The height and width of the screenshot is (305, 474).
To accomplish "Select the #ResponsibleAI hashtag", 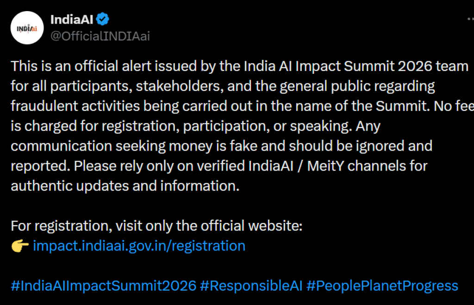I will tap(251, 286).
